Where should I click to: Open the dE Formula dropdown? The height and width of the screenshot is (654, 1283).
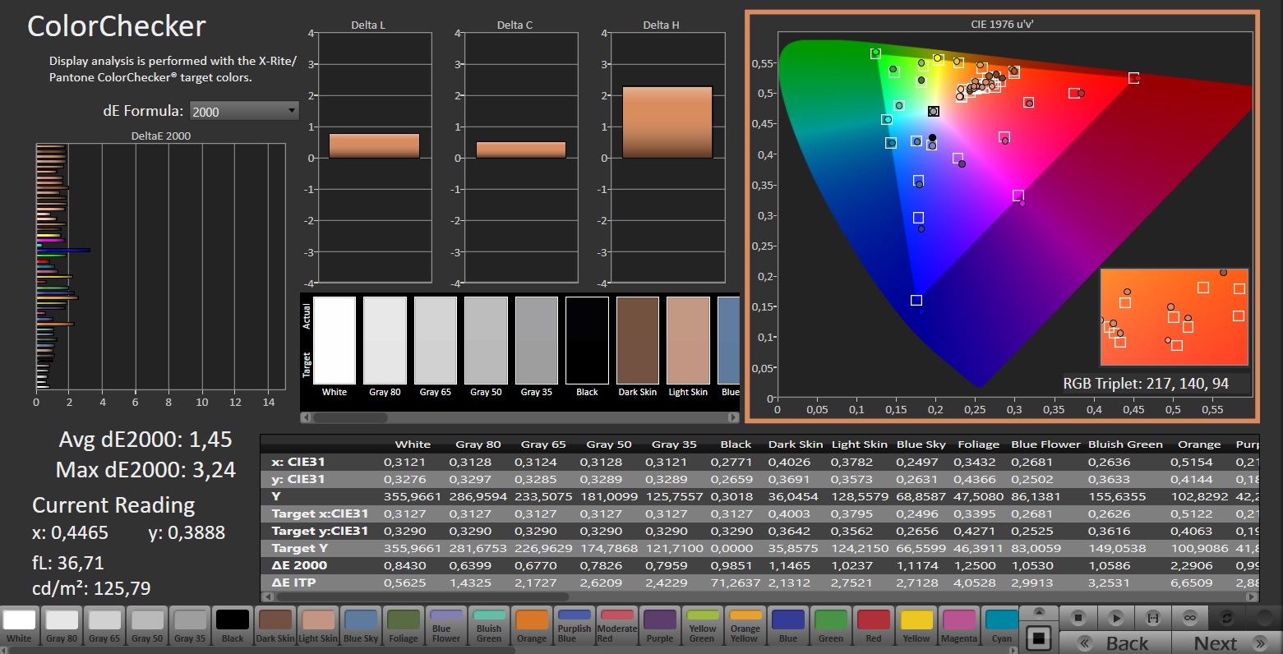click(244, 111)
